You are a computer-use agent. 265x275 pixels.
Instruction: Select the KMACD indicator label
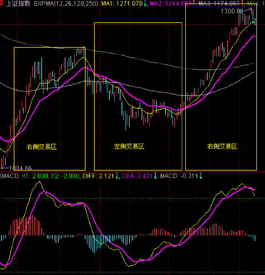[x=9, y=176]
